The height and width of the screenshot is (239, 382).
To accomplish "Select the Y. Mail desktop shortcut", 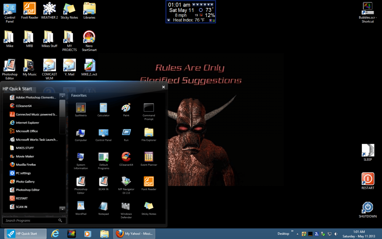I will point(69,67).
